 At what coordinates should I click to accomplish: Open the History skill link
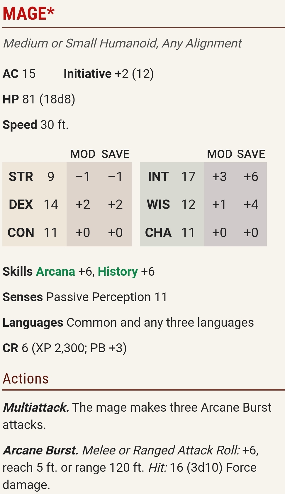click(118, 272)
